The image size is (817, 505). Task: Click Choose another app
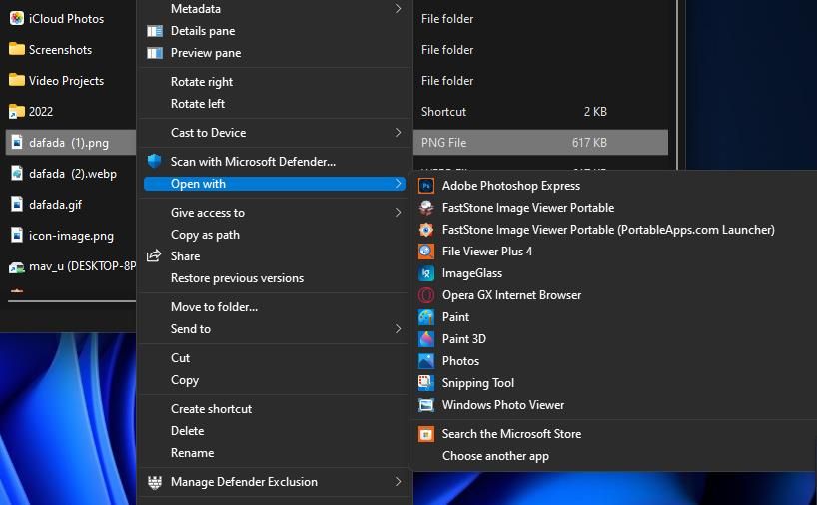tap(495, 456)
